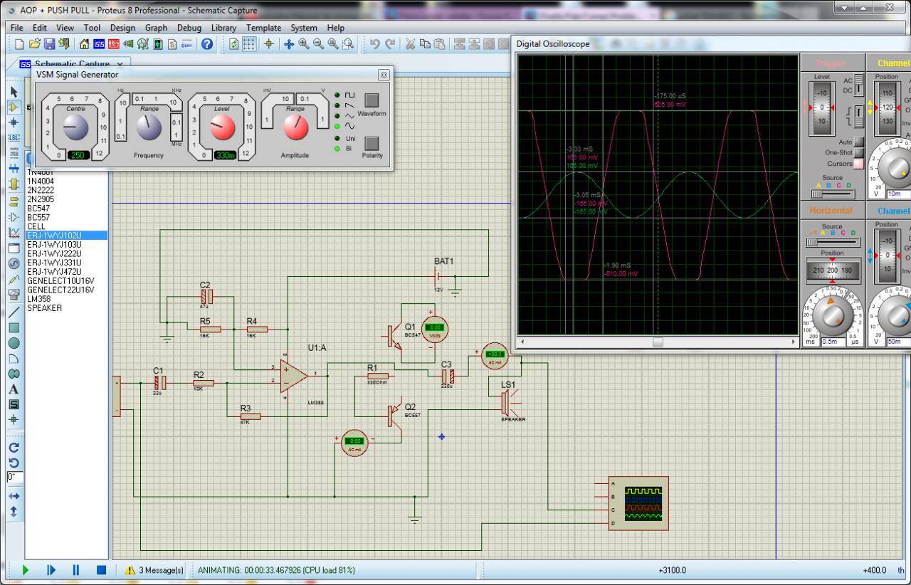Click the Zoom In magnifier icon
The image size is (911, 585).
click(304, 44)
